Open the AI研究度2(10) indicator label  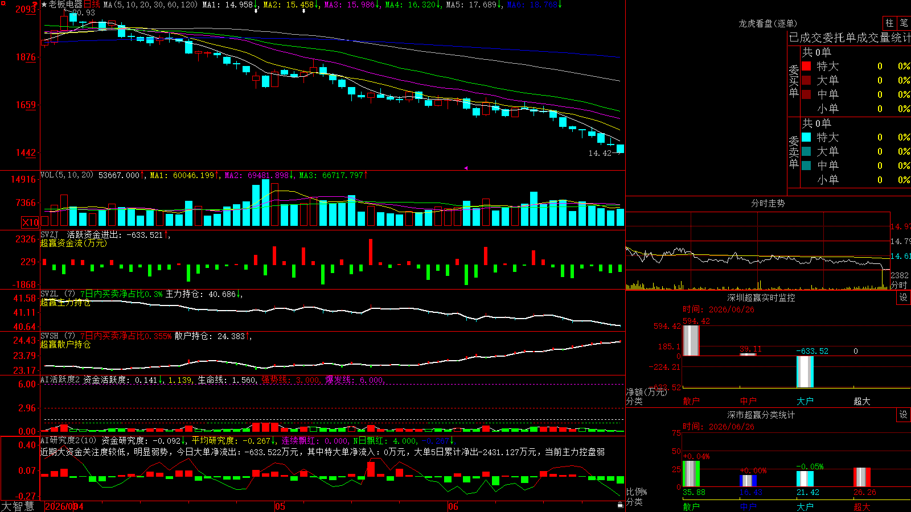pyautogui.click(x=68, y=440)
